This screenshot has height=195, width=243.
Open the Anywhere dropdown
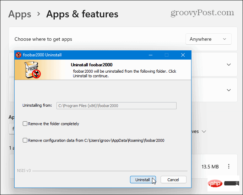209,39
